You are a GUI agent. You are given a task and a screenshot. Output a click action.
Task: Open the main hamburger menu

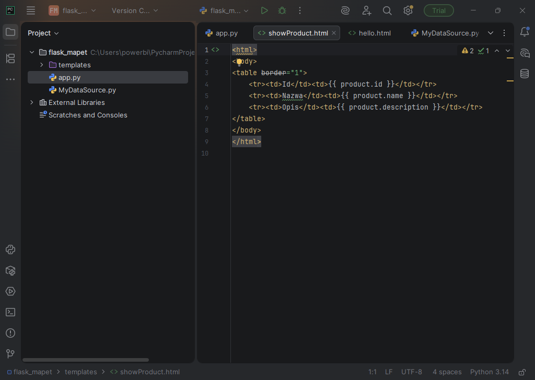tap(31, 10)
